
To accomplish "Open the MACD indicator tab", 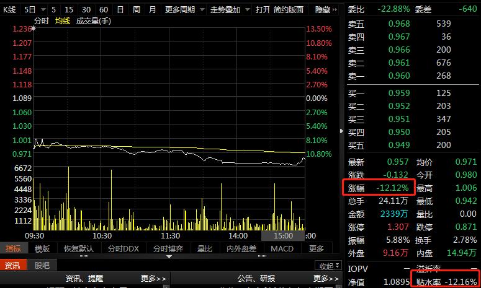I will [282, 248].
